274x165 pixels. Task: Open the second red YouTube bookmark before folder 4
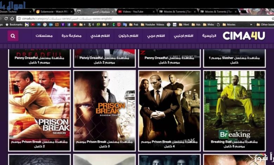point(75,25)
